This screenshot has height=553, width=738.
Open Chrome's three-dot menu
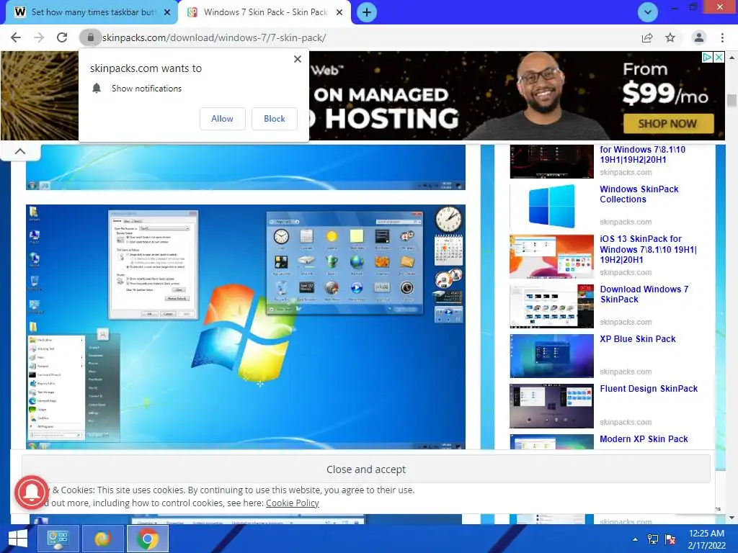pyautogui.click(x=722, y=37)
